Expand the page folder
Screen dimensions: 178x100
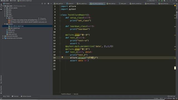coord(5,14)
